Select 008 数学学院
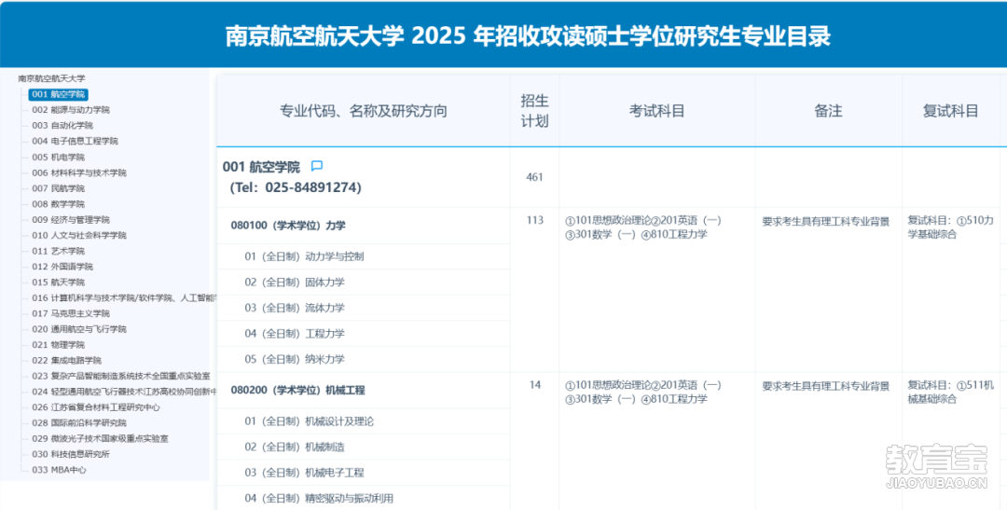The width and height of the screenshot is (1007, 510). tap(59, 204)
